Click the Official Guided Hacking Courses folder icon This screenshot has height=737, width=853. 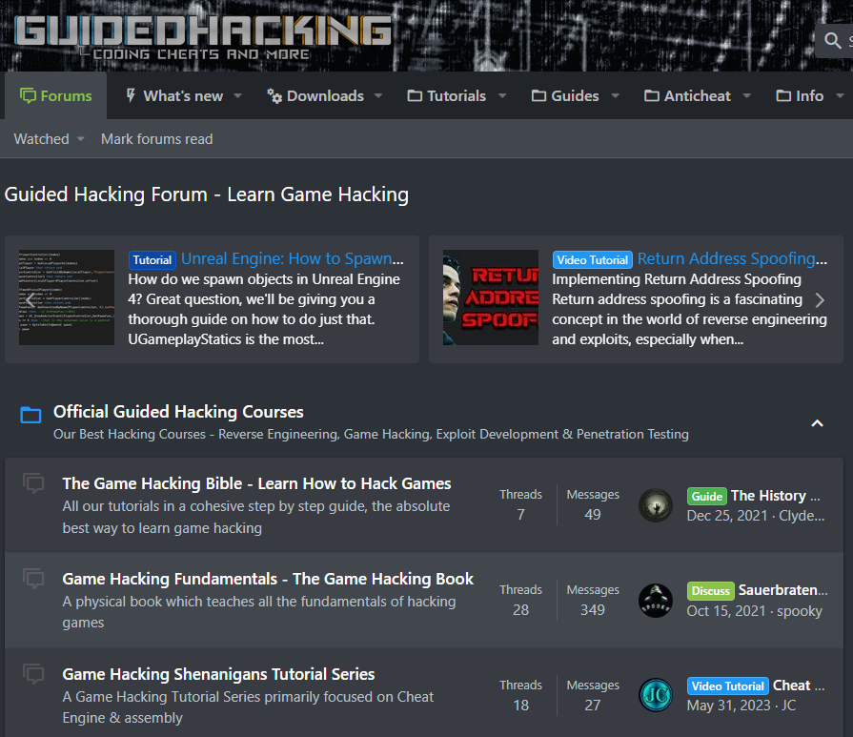[x=30, y=415]
